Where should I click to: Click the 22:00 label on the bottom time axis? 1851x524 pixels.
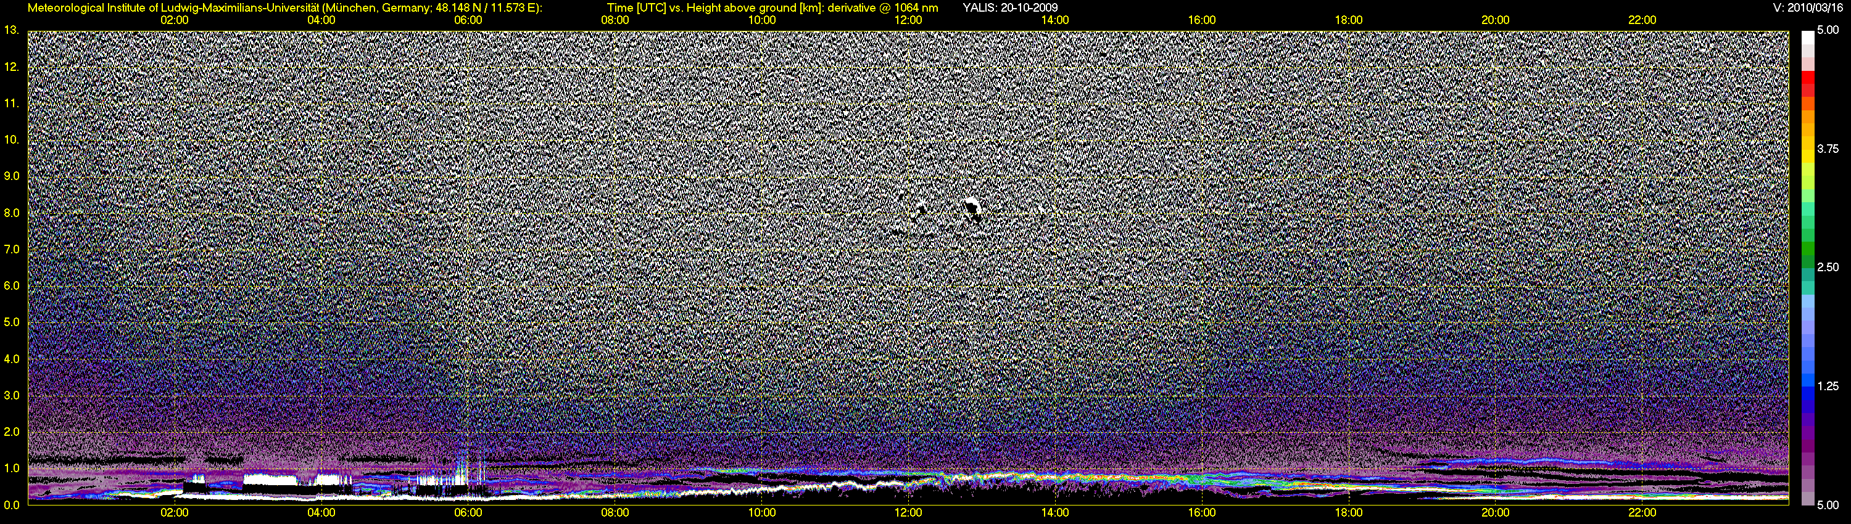coord(1642,512)
